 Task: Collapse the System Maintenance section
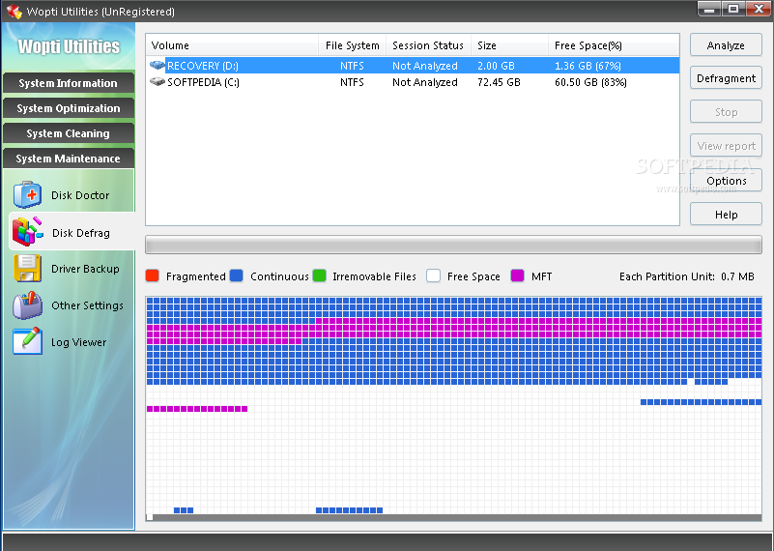[68, 159]
